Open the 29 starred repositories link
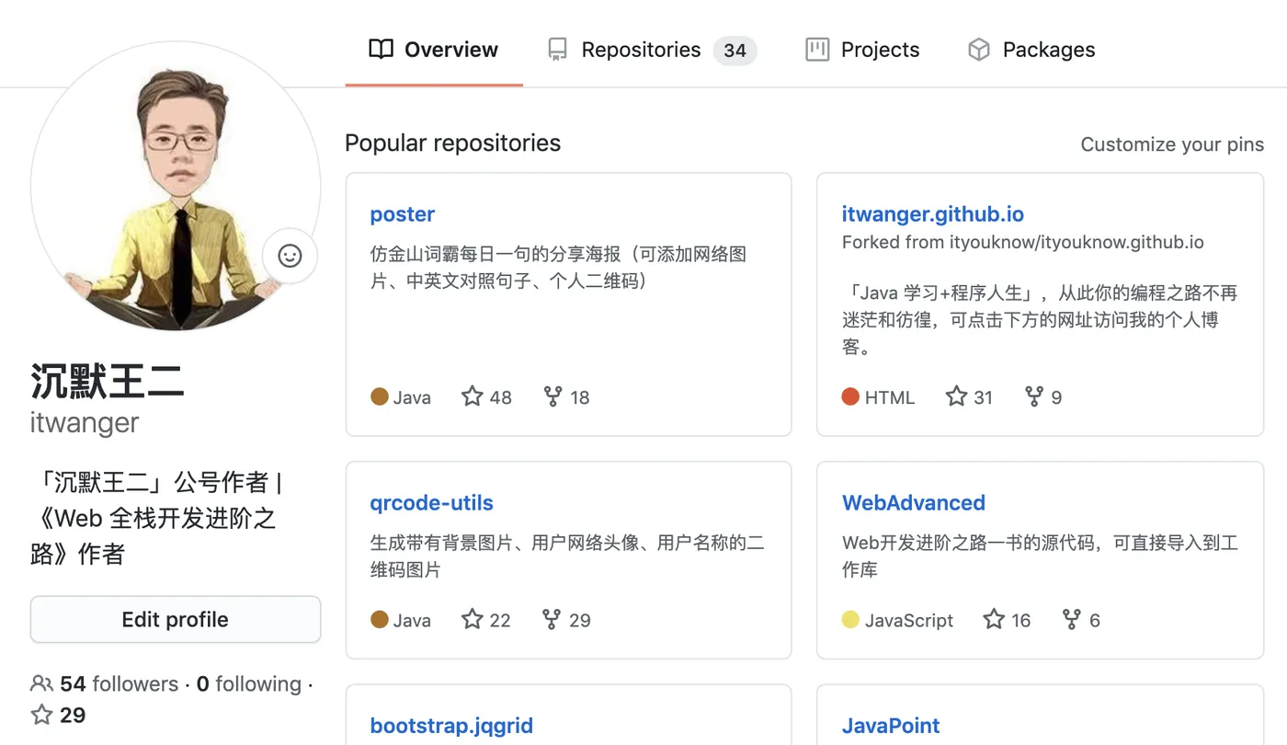 pos(58,716)
